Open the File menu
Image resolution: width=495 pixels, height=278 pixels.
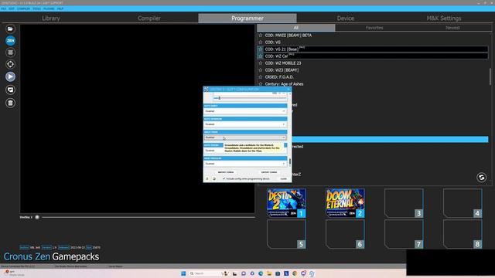3,8
